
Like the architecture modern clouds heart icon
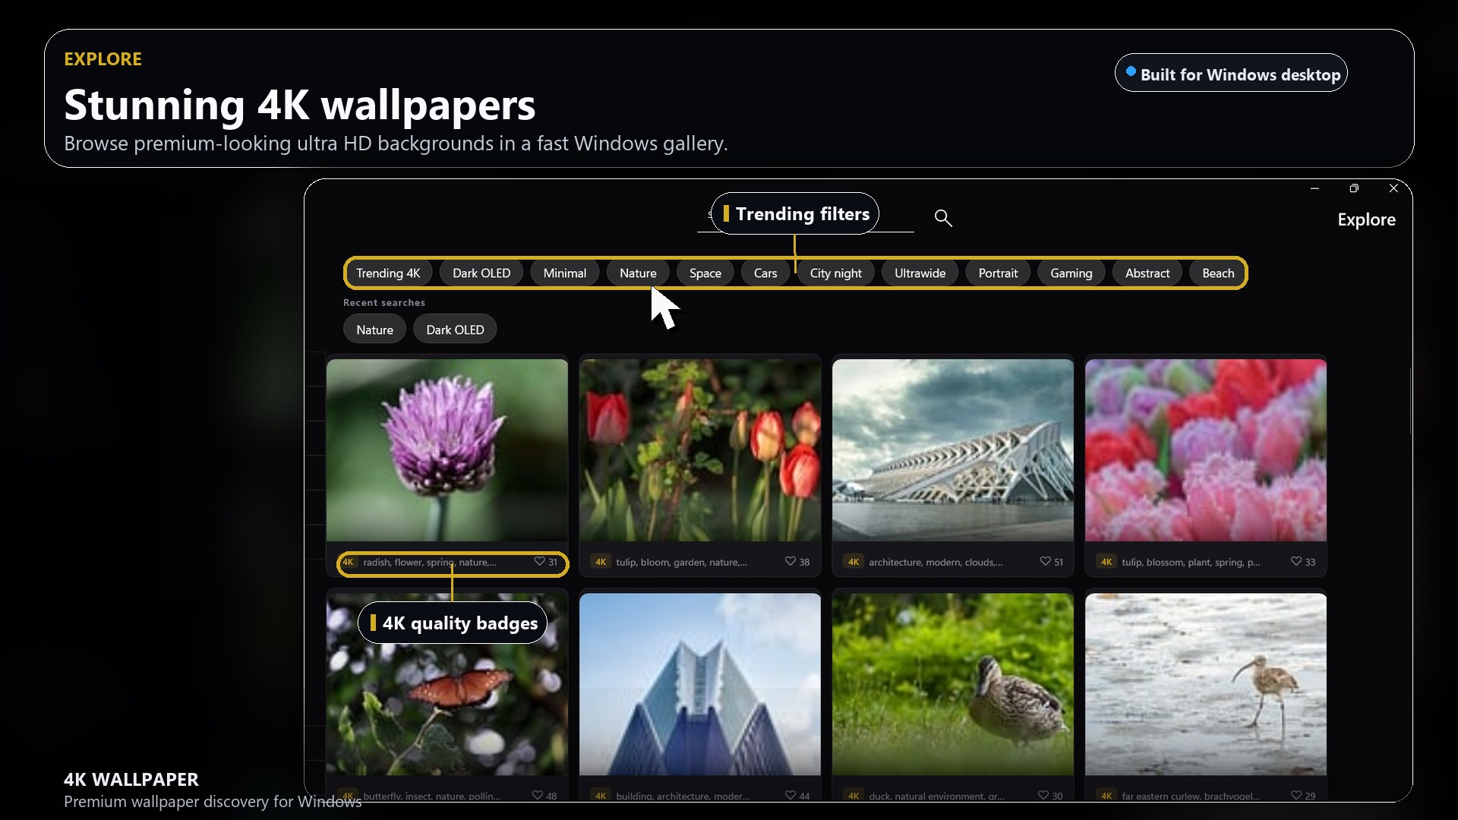coord(1046,562)
